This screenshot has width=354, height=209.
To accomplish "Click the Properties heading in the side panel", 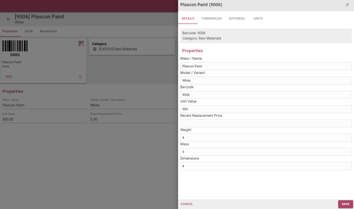I will 192,51.
